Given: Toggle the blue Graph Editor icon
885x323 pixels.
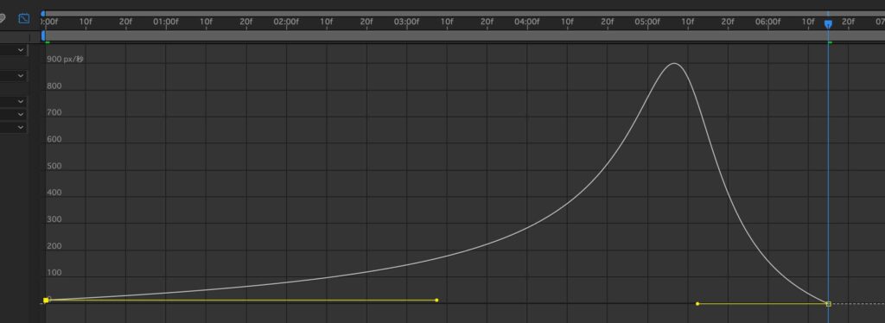Looking at the screenshot, I should 23,19.
